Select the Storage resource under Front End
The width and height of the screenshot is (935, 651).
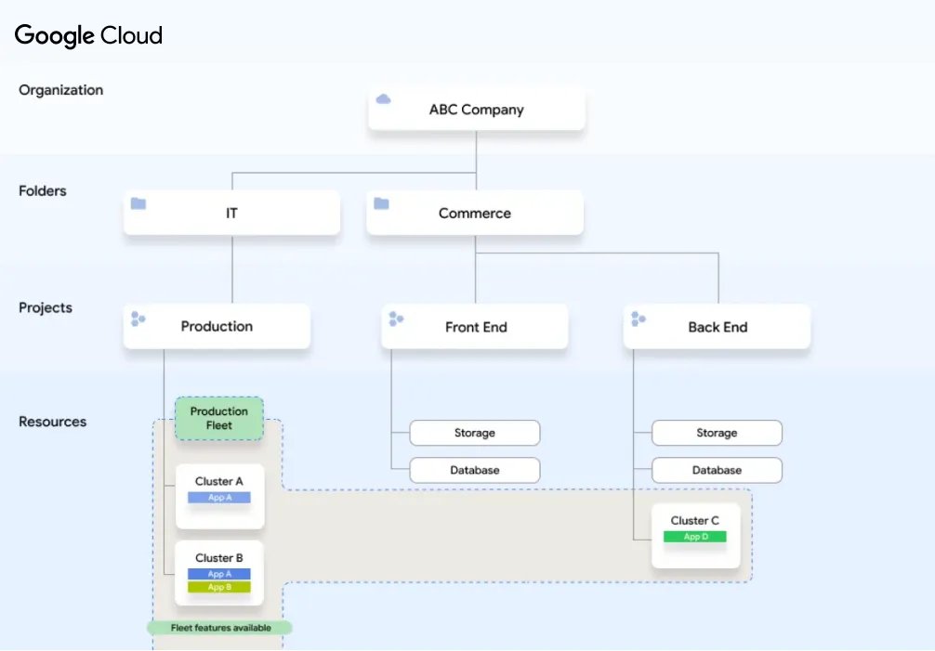click(475, 433)
